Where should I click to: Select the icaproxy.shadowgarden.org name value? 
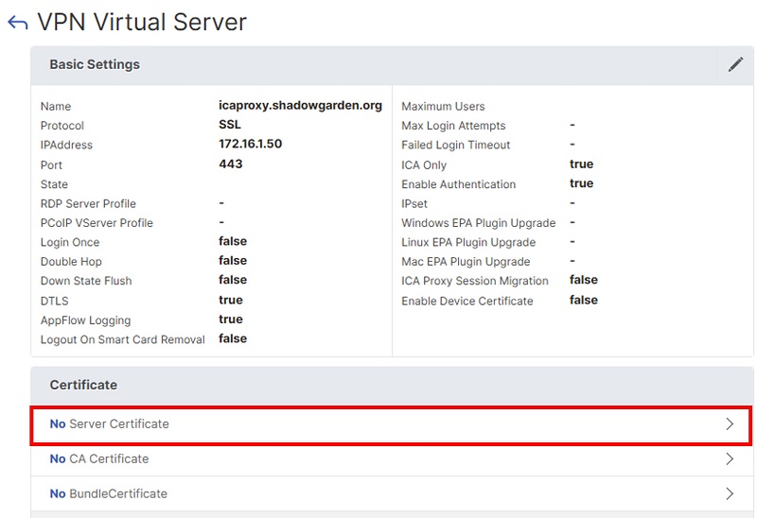click(300, 106)
